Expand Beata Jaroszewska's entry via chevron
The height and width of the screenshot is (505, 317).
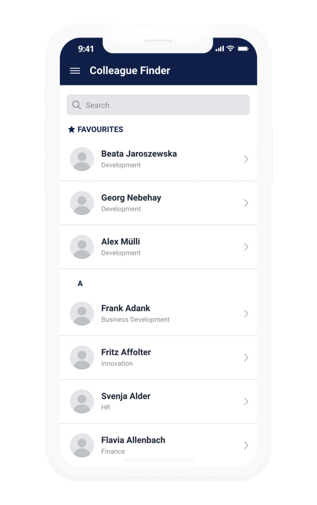(x=246, y=159)
